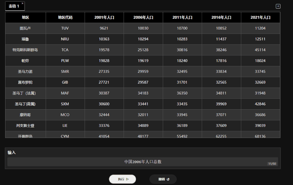Select the NRU region code cell

click(65, 39)
